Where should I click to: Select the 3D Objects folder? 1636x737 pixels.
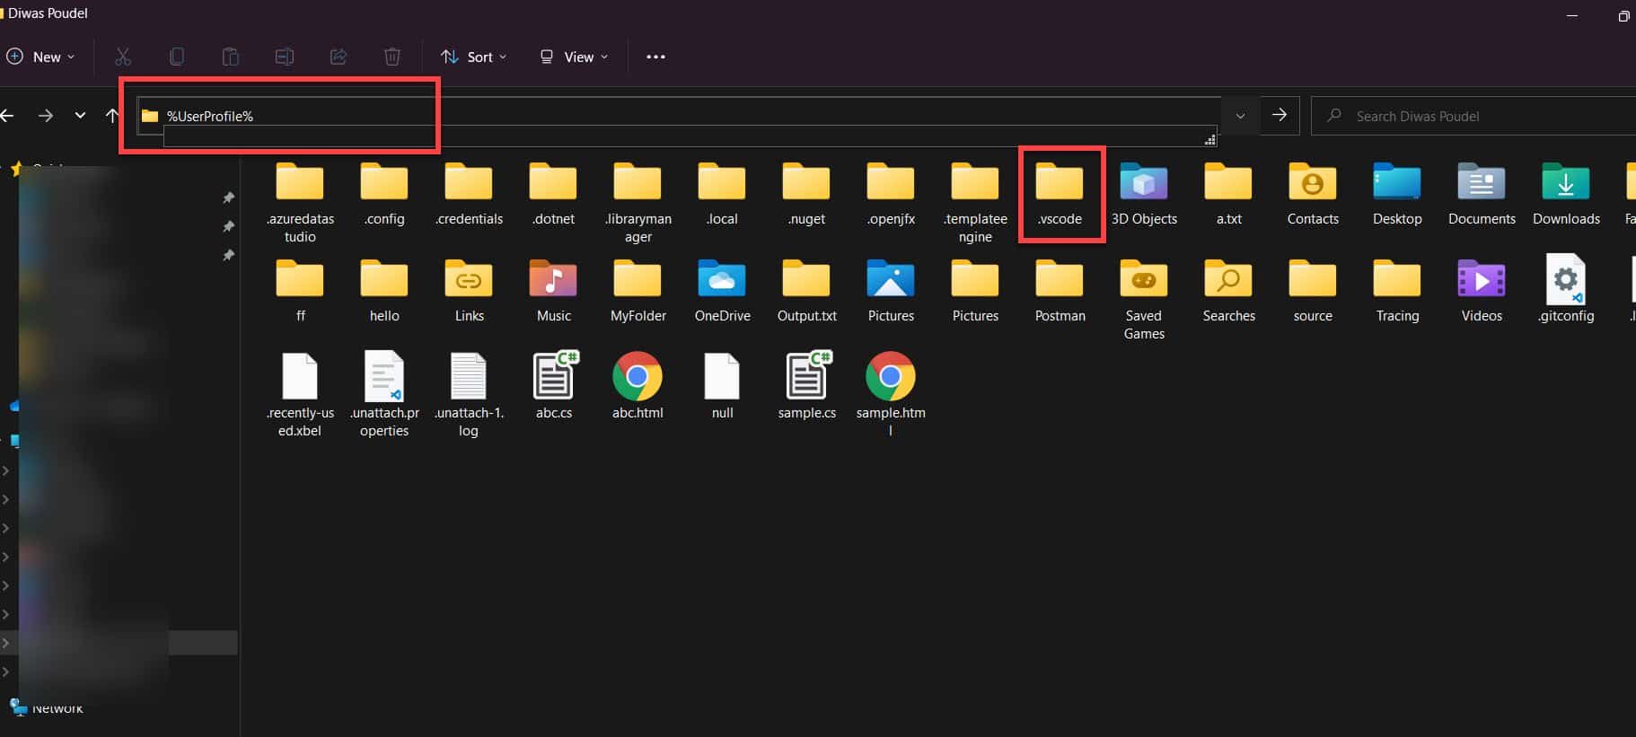tap(1144, 195)
